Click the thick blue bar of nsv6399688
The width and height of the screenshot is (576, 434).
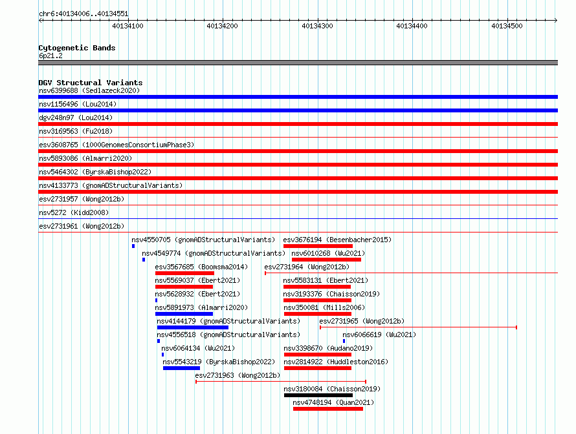pos(298,97)
